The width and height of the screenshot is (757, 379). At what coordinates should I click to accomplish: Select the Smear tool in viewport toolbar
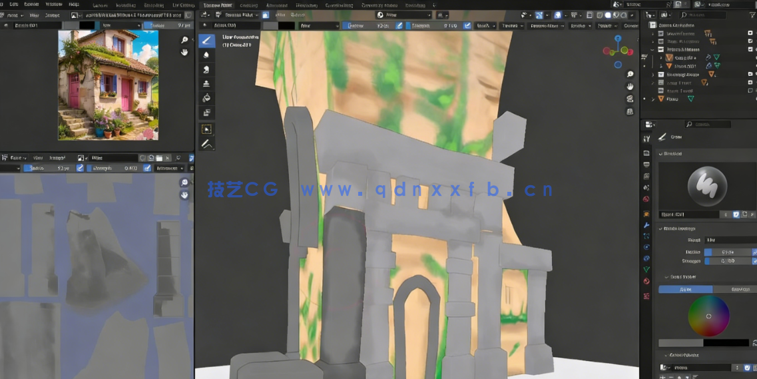(206, 69)
